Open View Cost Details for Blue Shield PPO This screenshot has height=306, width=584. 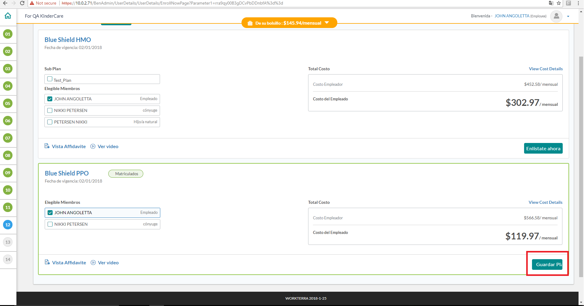point(545,202)
